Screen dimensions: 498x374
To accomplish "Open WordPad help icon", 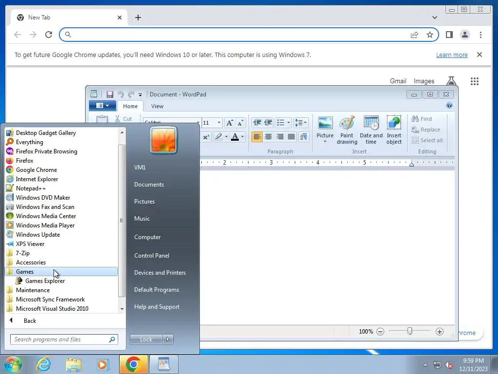I will tap(449, 106).
